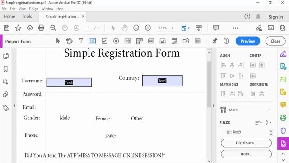289x163 pixels.
Task: Open the tags panel
Action: click(x=5, y=108)
